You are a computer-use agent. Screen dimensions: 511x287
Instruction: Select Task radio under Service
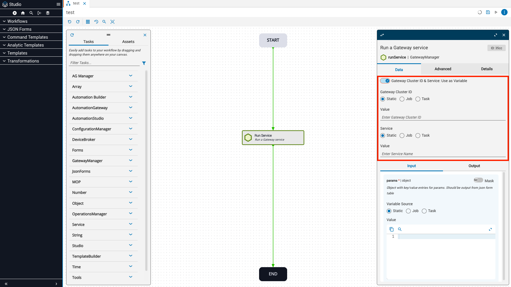click(x=418, y=136)
